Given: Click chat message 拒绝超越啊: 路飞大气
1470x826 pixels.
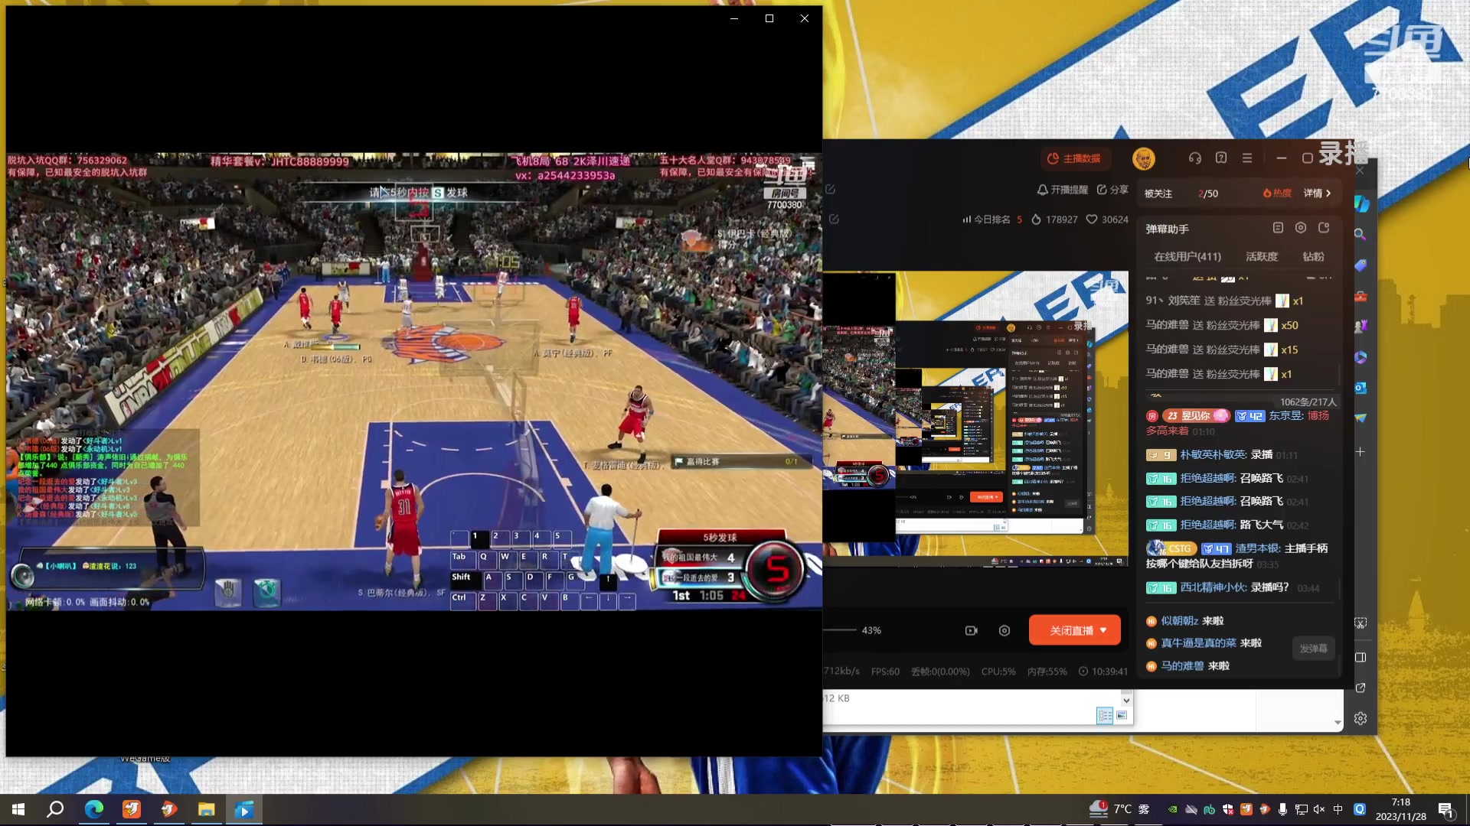Looking at the screenshot, I should (x=1227, y=525).
